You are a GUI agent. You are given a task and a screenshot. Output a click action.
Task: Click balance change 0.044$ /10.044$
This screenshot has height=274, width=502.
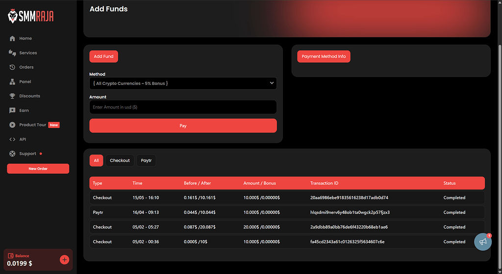tap(201, 213)
